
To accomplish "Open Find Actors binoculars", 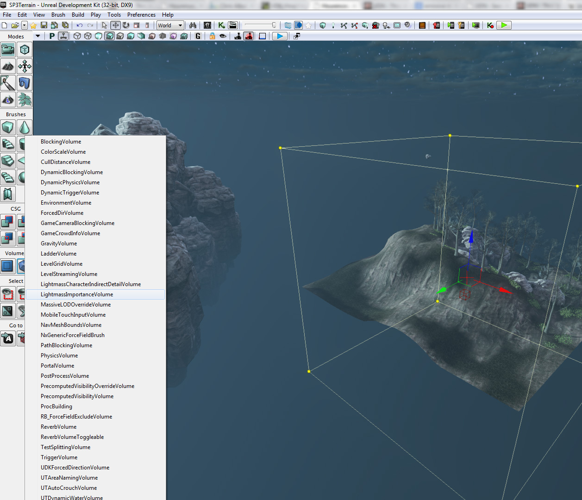I will pyautogui.click(x=193, y=25).
